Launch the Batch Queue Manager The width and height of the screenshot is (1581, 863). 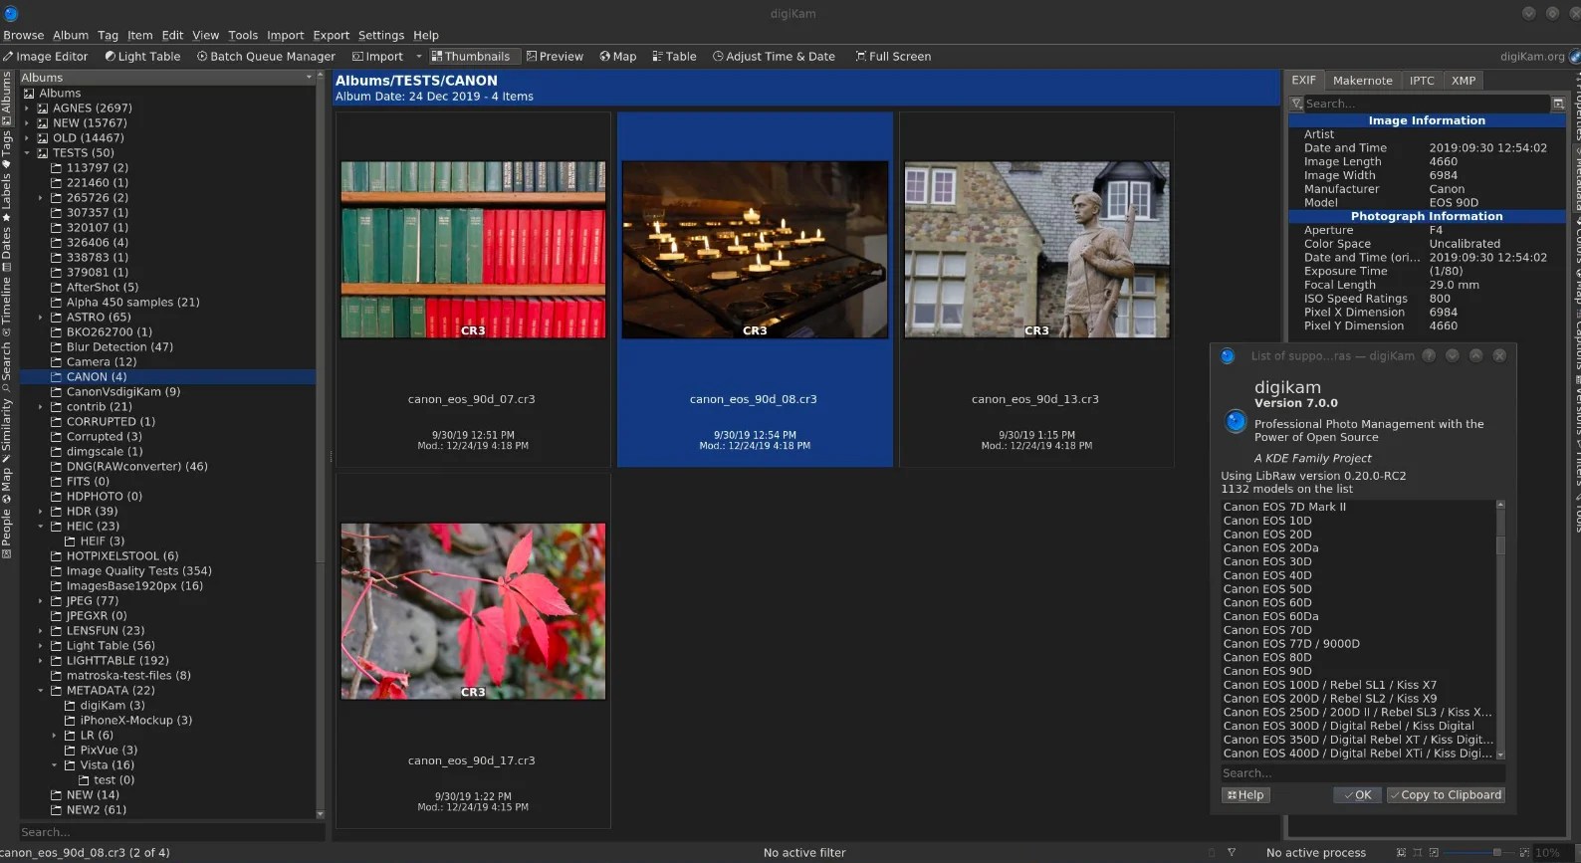coord(266,57)
